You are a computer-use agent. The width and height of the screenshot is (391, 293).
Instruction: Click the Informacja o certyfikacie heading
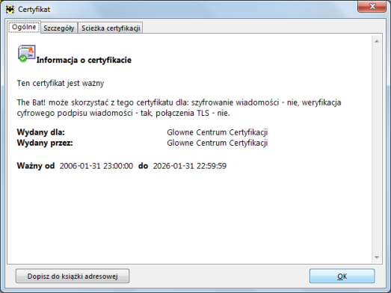tap(84, 60)
